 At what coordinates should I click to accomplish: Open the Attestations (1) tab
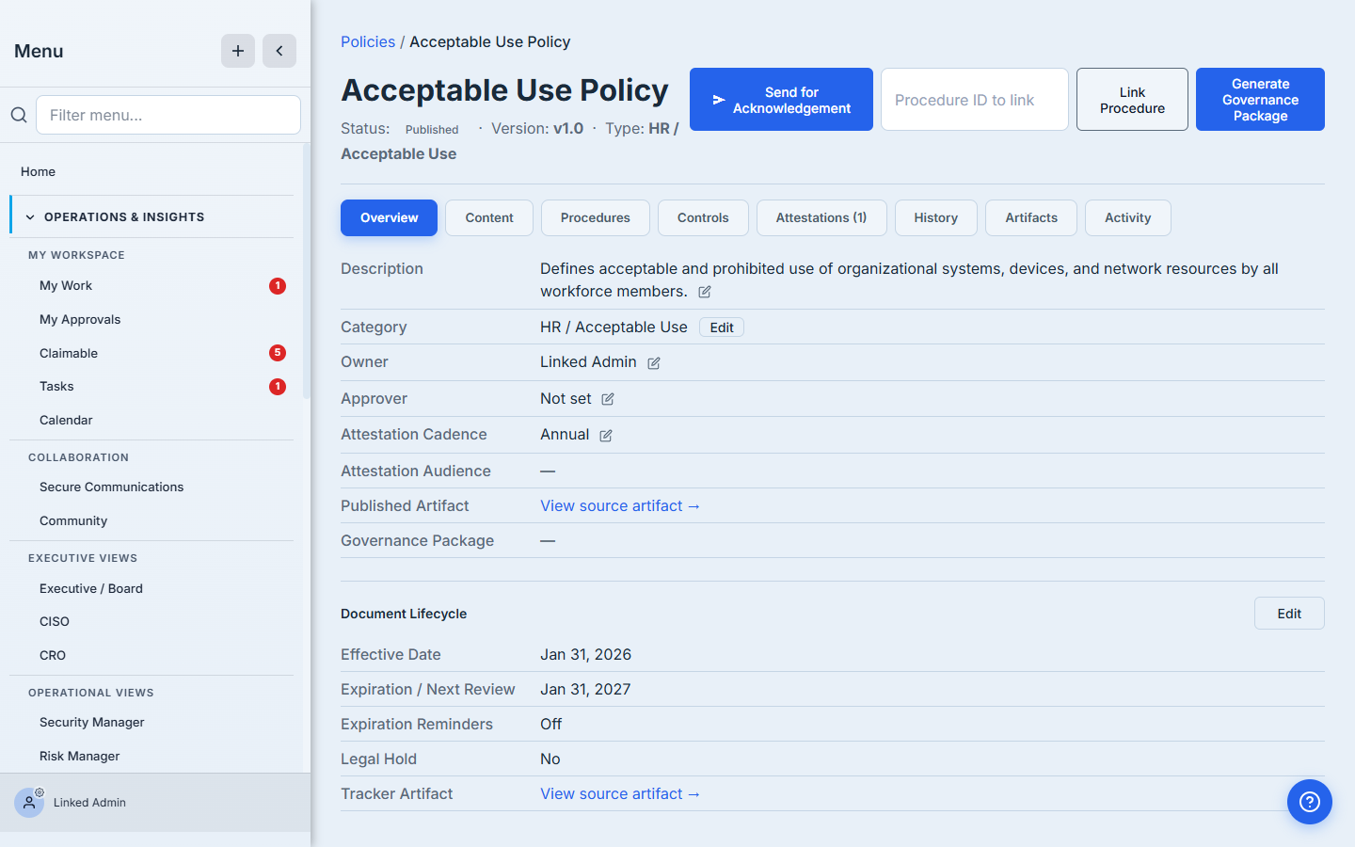tap(821, 217)
